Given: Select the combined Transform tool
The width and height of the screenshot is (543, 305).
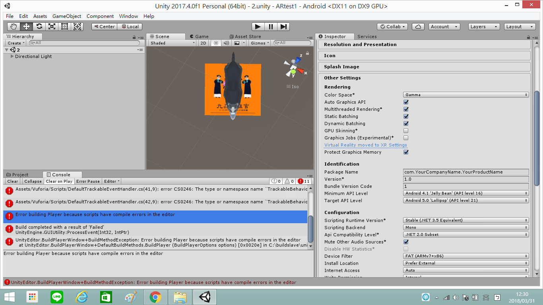Looking at the screenshot, I should click(x=77, y=27).
